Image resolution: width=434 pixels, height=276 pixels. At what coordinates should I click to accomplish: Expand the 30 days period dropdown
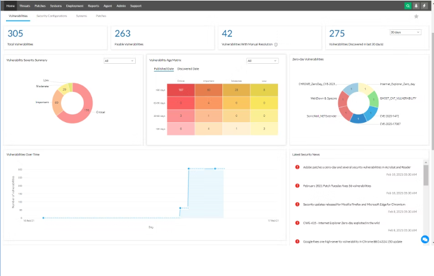405,32
